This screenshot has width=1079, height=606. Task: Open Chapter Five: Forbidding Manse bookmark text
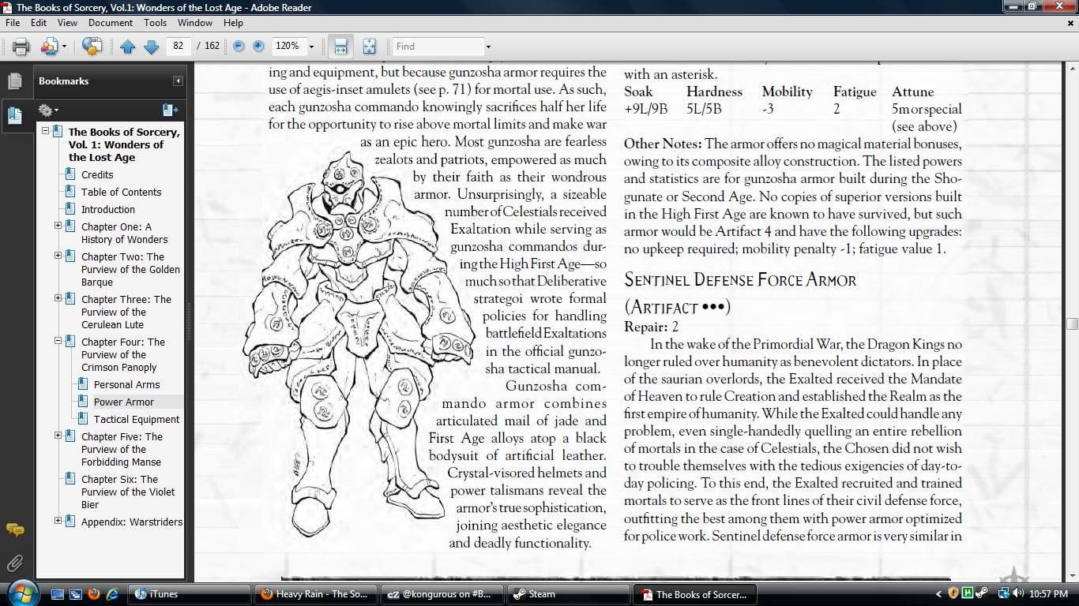(x=122, y=449)
